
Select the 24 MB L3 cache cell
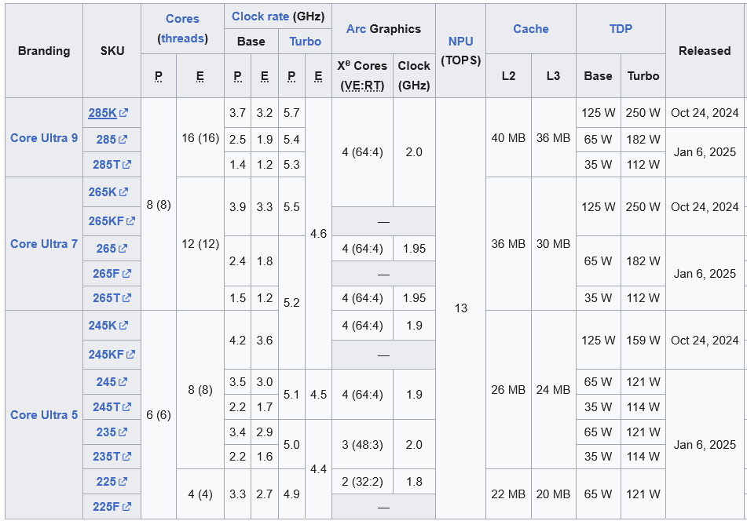pyautogui.click(x=553, y=390)
